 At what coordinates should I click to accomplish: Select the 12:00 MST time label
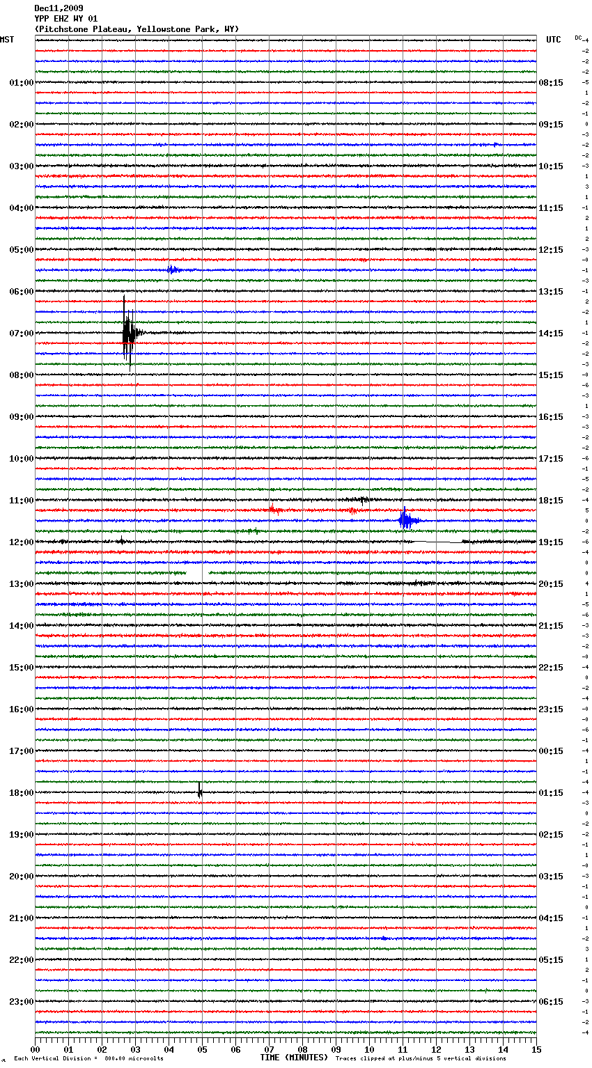[x=21, y=542]
